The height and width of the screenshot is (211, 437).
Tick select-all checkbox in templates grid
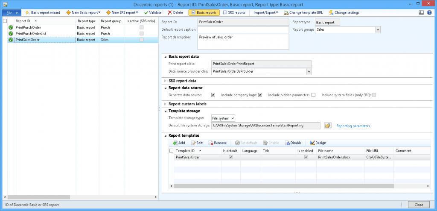[172, 151]
